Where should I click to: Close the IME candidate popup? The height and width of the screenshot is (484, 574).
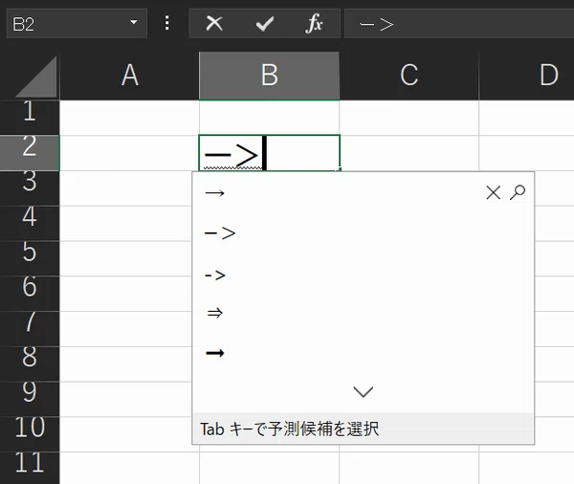coord(493,192)
